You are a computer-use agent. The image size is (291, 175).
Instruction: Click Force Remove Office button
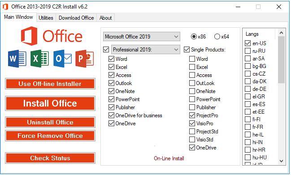pyautogui.click(x=50, y=136)
